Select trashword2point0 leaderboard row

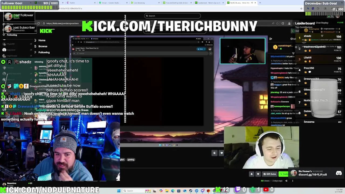(x=319, y=48)
